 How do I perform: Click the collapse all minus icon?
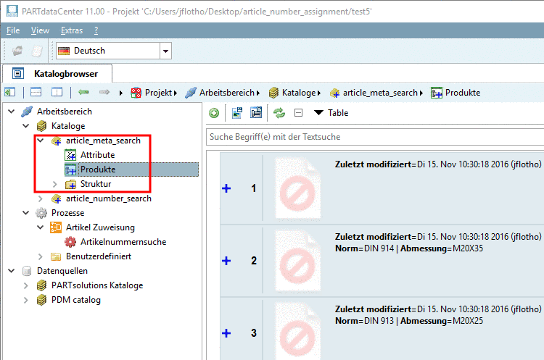coord(298,112)
